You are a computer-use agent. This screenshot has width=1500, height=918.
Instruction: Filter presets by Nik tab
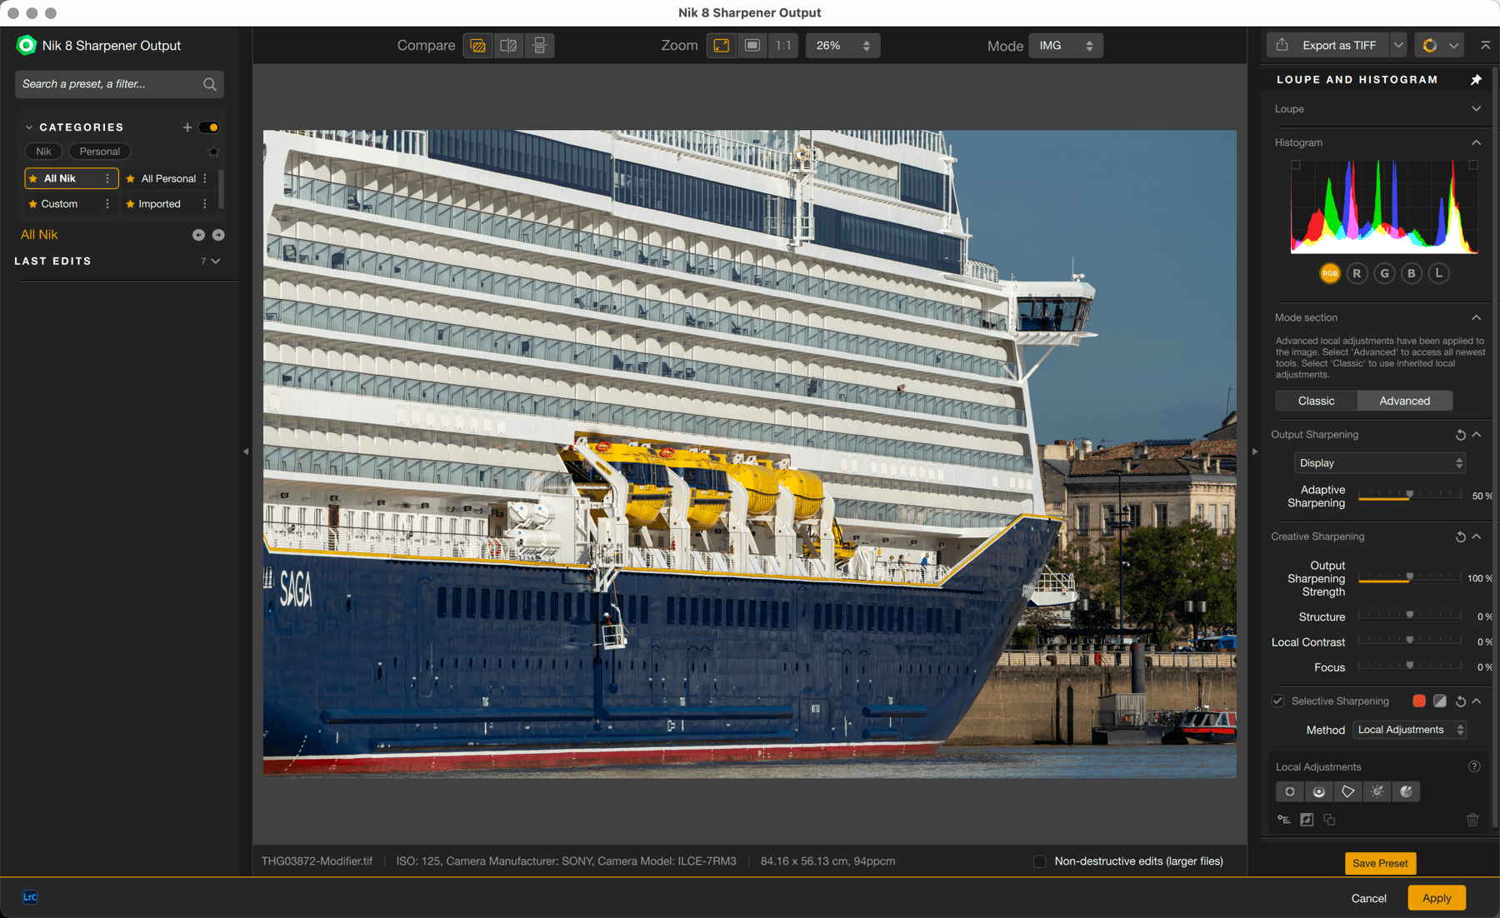pos(43,152)
